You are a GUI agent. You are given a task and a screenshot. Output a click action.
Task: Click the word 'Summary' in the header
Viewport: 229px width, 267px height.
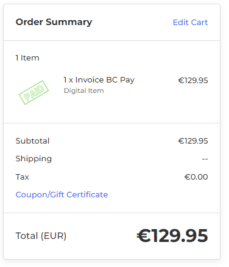click(69, 22)
